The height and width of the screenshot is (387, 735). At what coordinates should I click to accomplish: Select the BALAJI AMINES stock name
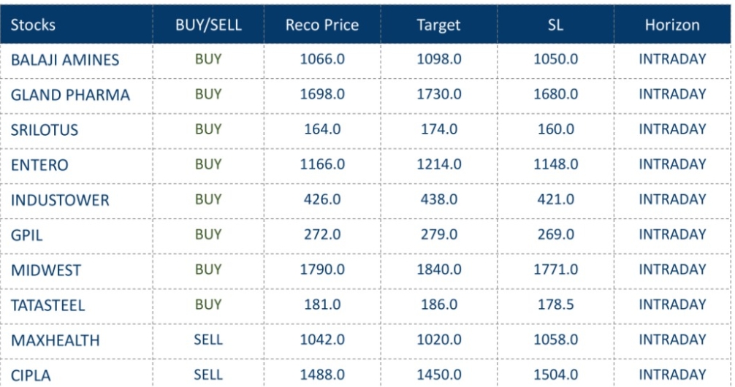(65, 60)
